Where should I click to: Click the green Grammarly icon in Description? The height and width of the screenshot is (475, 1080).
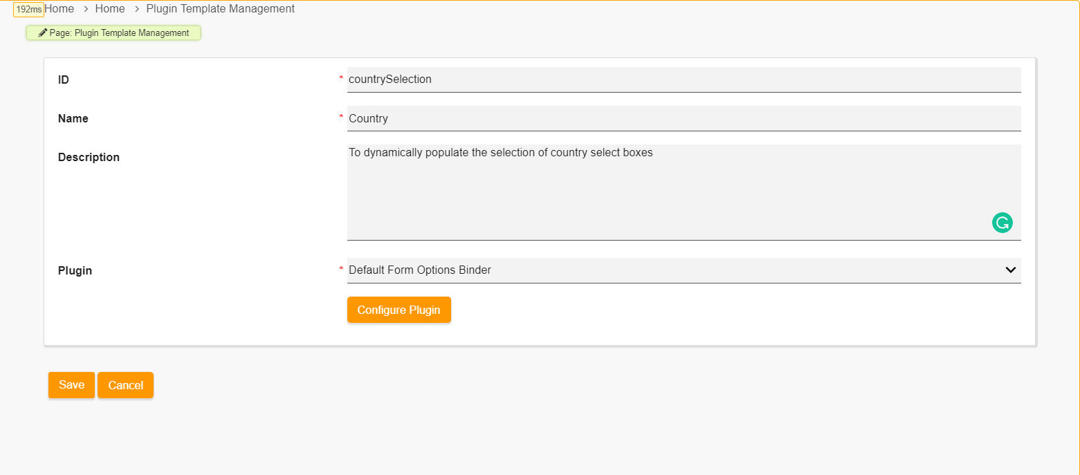[x=1002, y=223]
